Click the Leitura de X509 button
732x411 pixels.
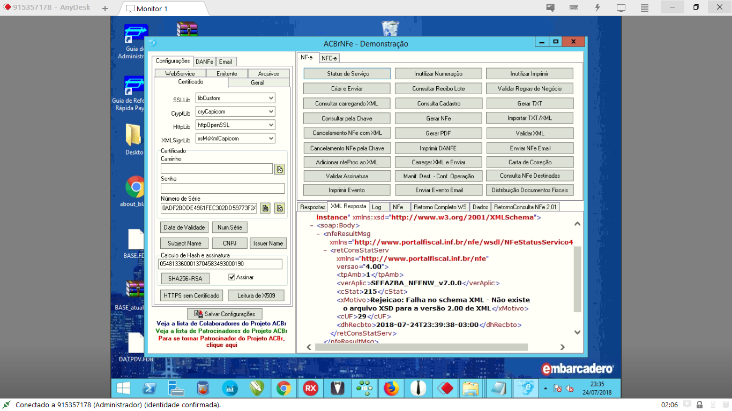tap(256, 295)
